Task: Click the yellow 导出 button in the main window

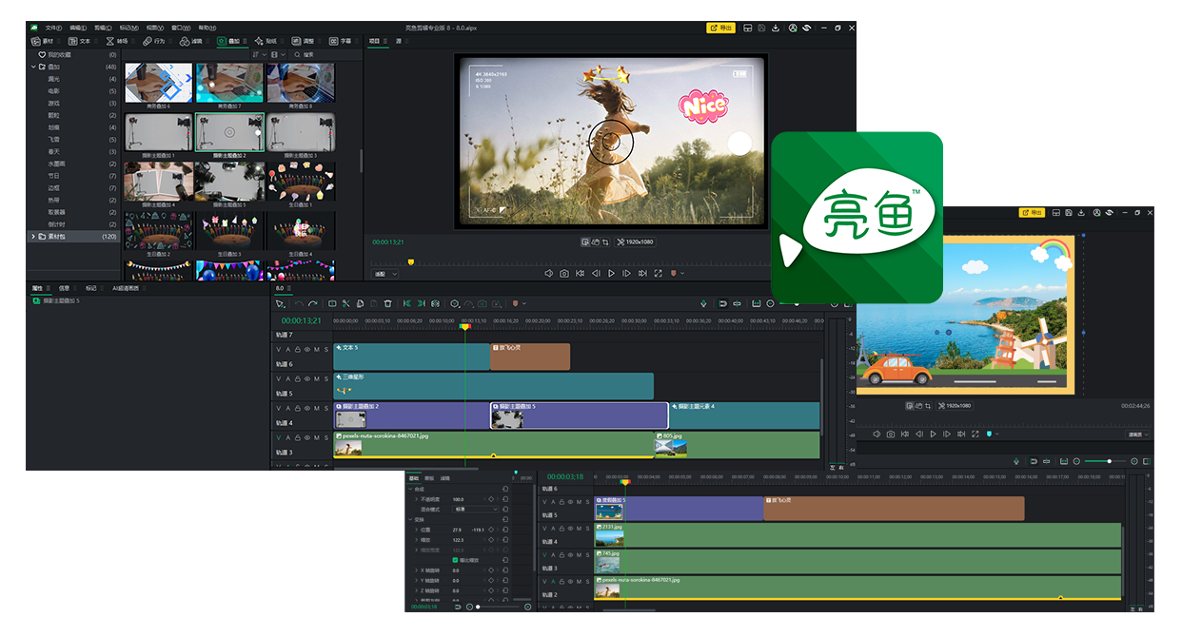Action: point(721,29)
